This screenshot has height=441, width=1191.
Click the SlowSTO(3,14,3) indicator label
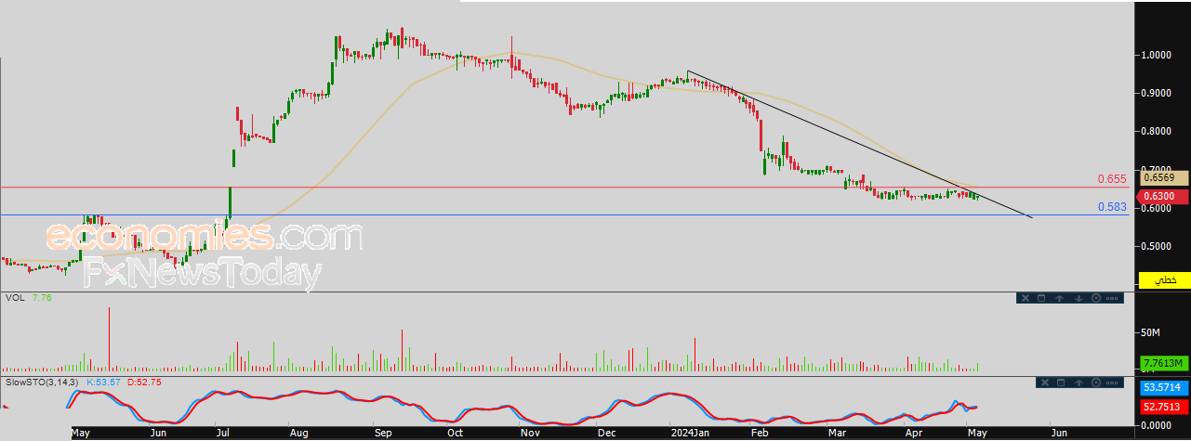tap(43, 382)
